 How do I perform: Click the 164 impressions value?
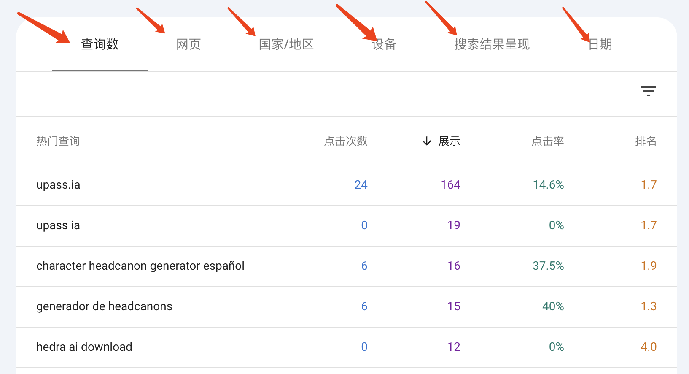click(450, 185)
